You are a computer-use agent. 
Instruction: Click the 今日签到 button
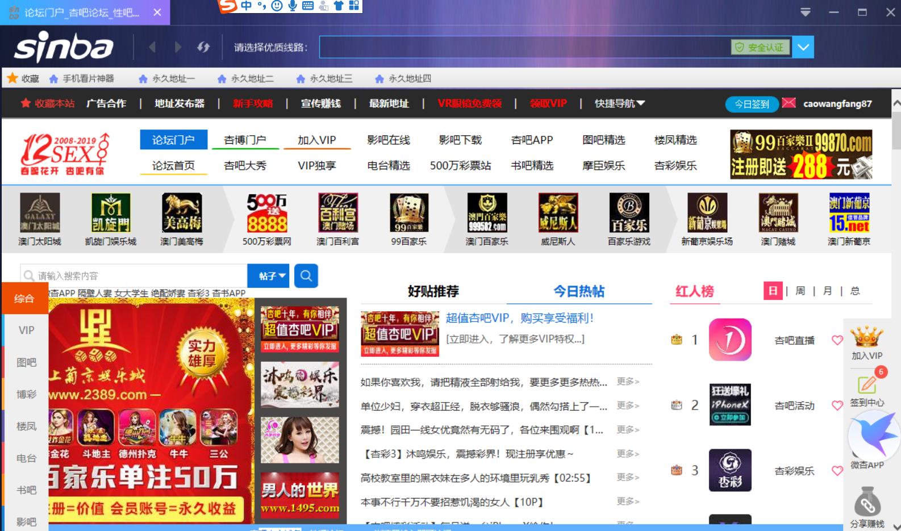(x=752, y=104)
